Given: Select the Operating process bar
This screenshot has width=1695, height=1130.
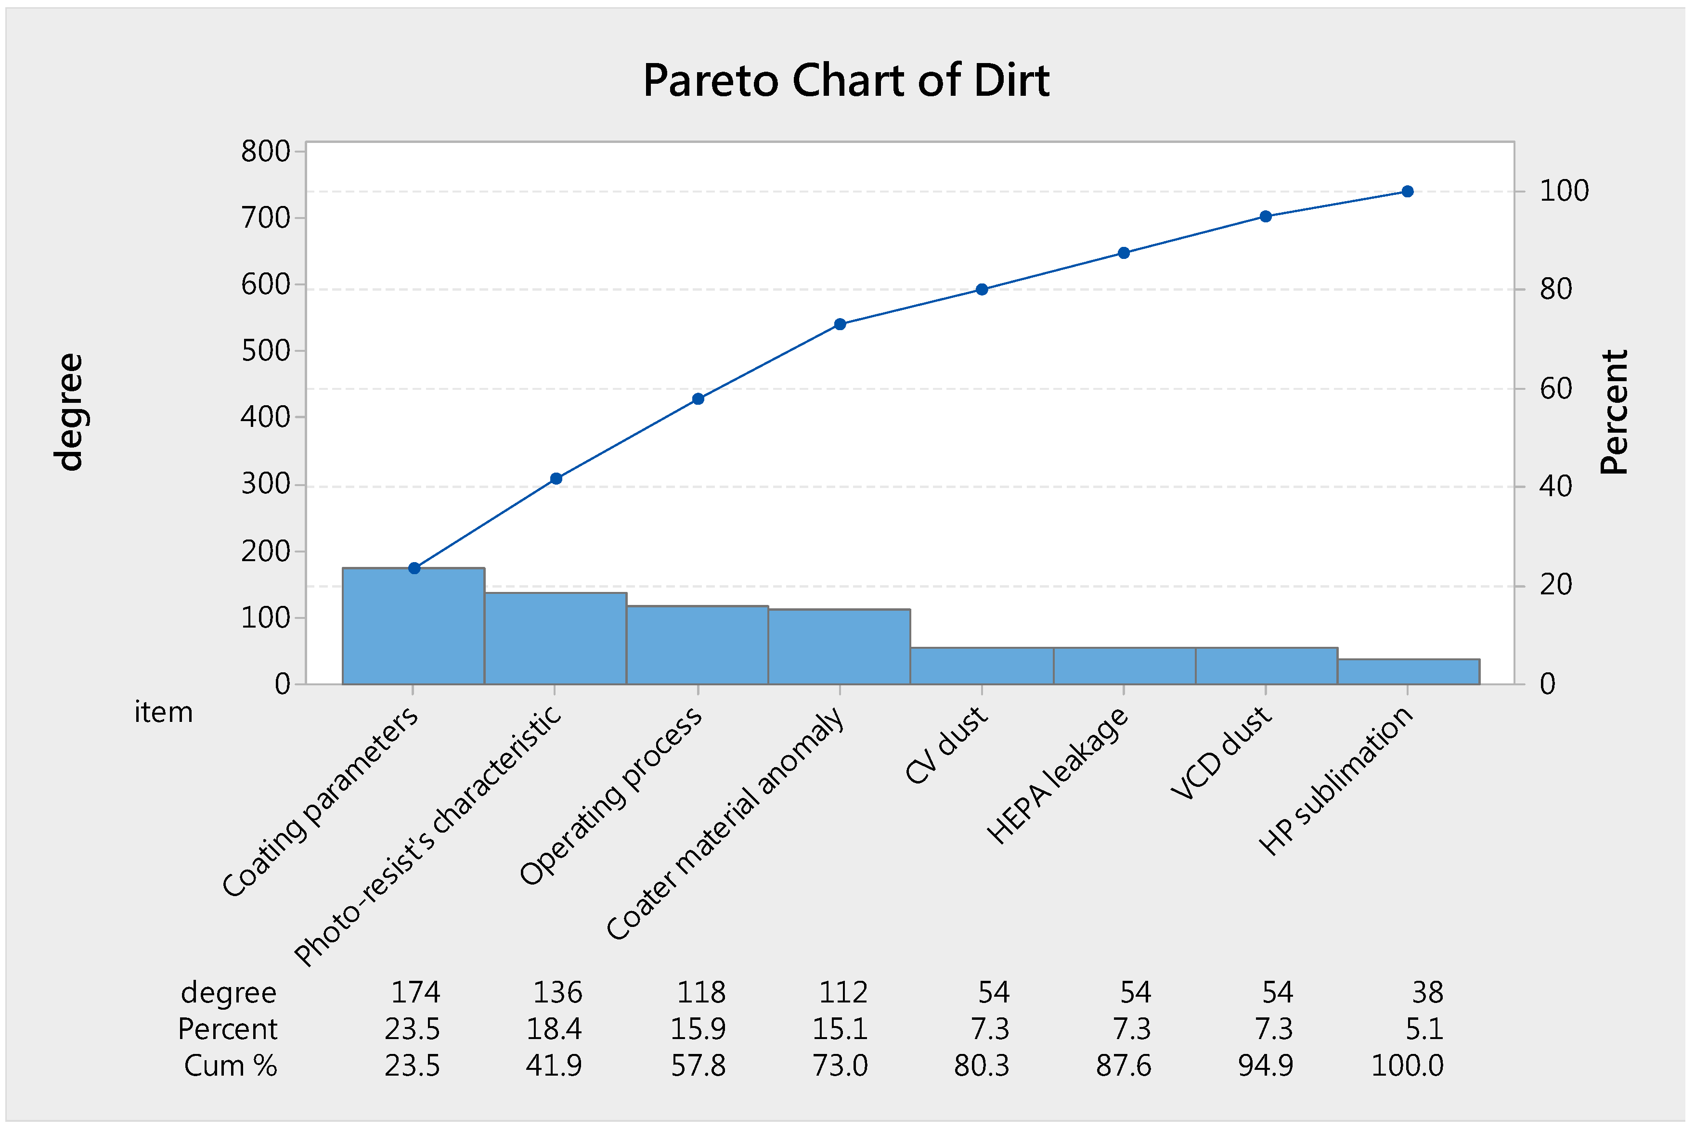Looking at the screenshot, I should coord(697,645).
